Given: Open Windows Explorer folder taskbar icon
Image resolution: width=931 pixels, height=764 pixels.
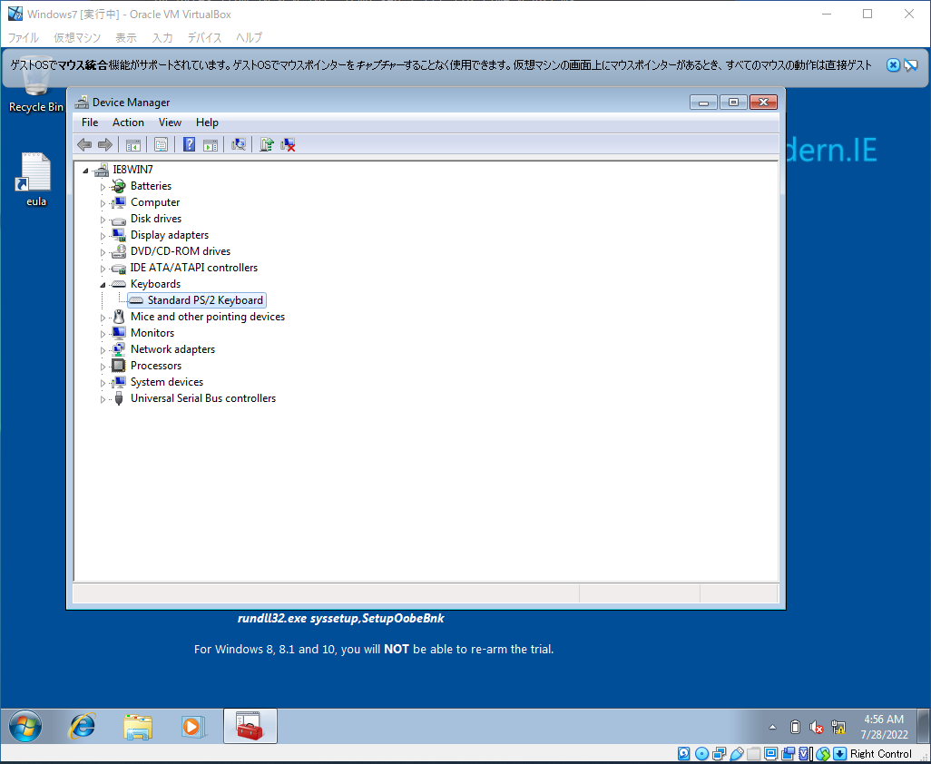Looking at the screenshot, I should click(x=138, y=726).
